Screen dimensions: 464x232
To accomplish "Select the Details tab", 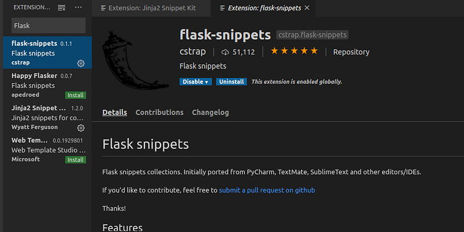I will click(114, 112).
